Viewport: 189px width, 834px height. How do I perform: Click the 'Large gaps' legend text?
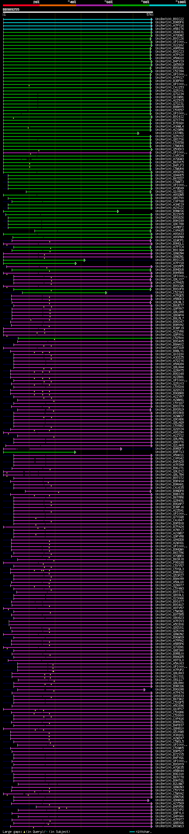pos(12,832)
